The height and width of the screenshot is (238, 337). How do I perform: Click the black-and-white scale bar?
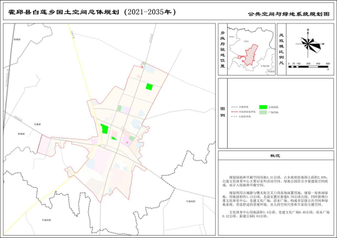pos(308,67)
